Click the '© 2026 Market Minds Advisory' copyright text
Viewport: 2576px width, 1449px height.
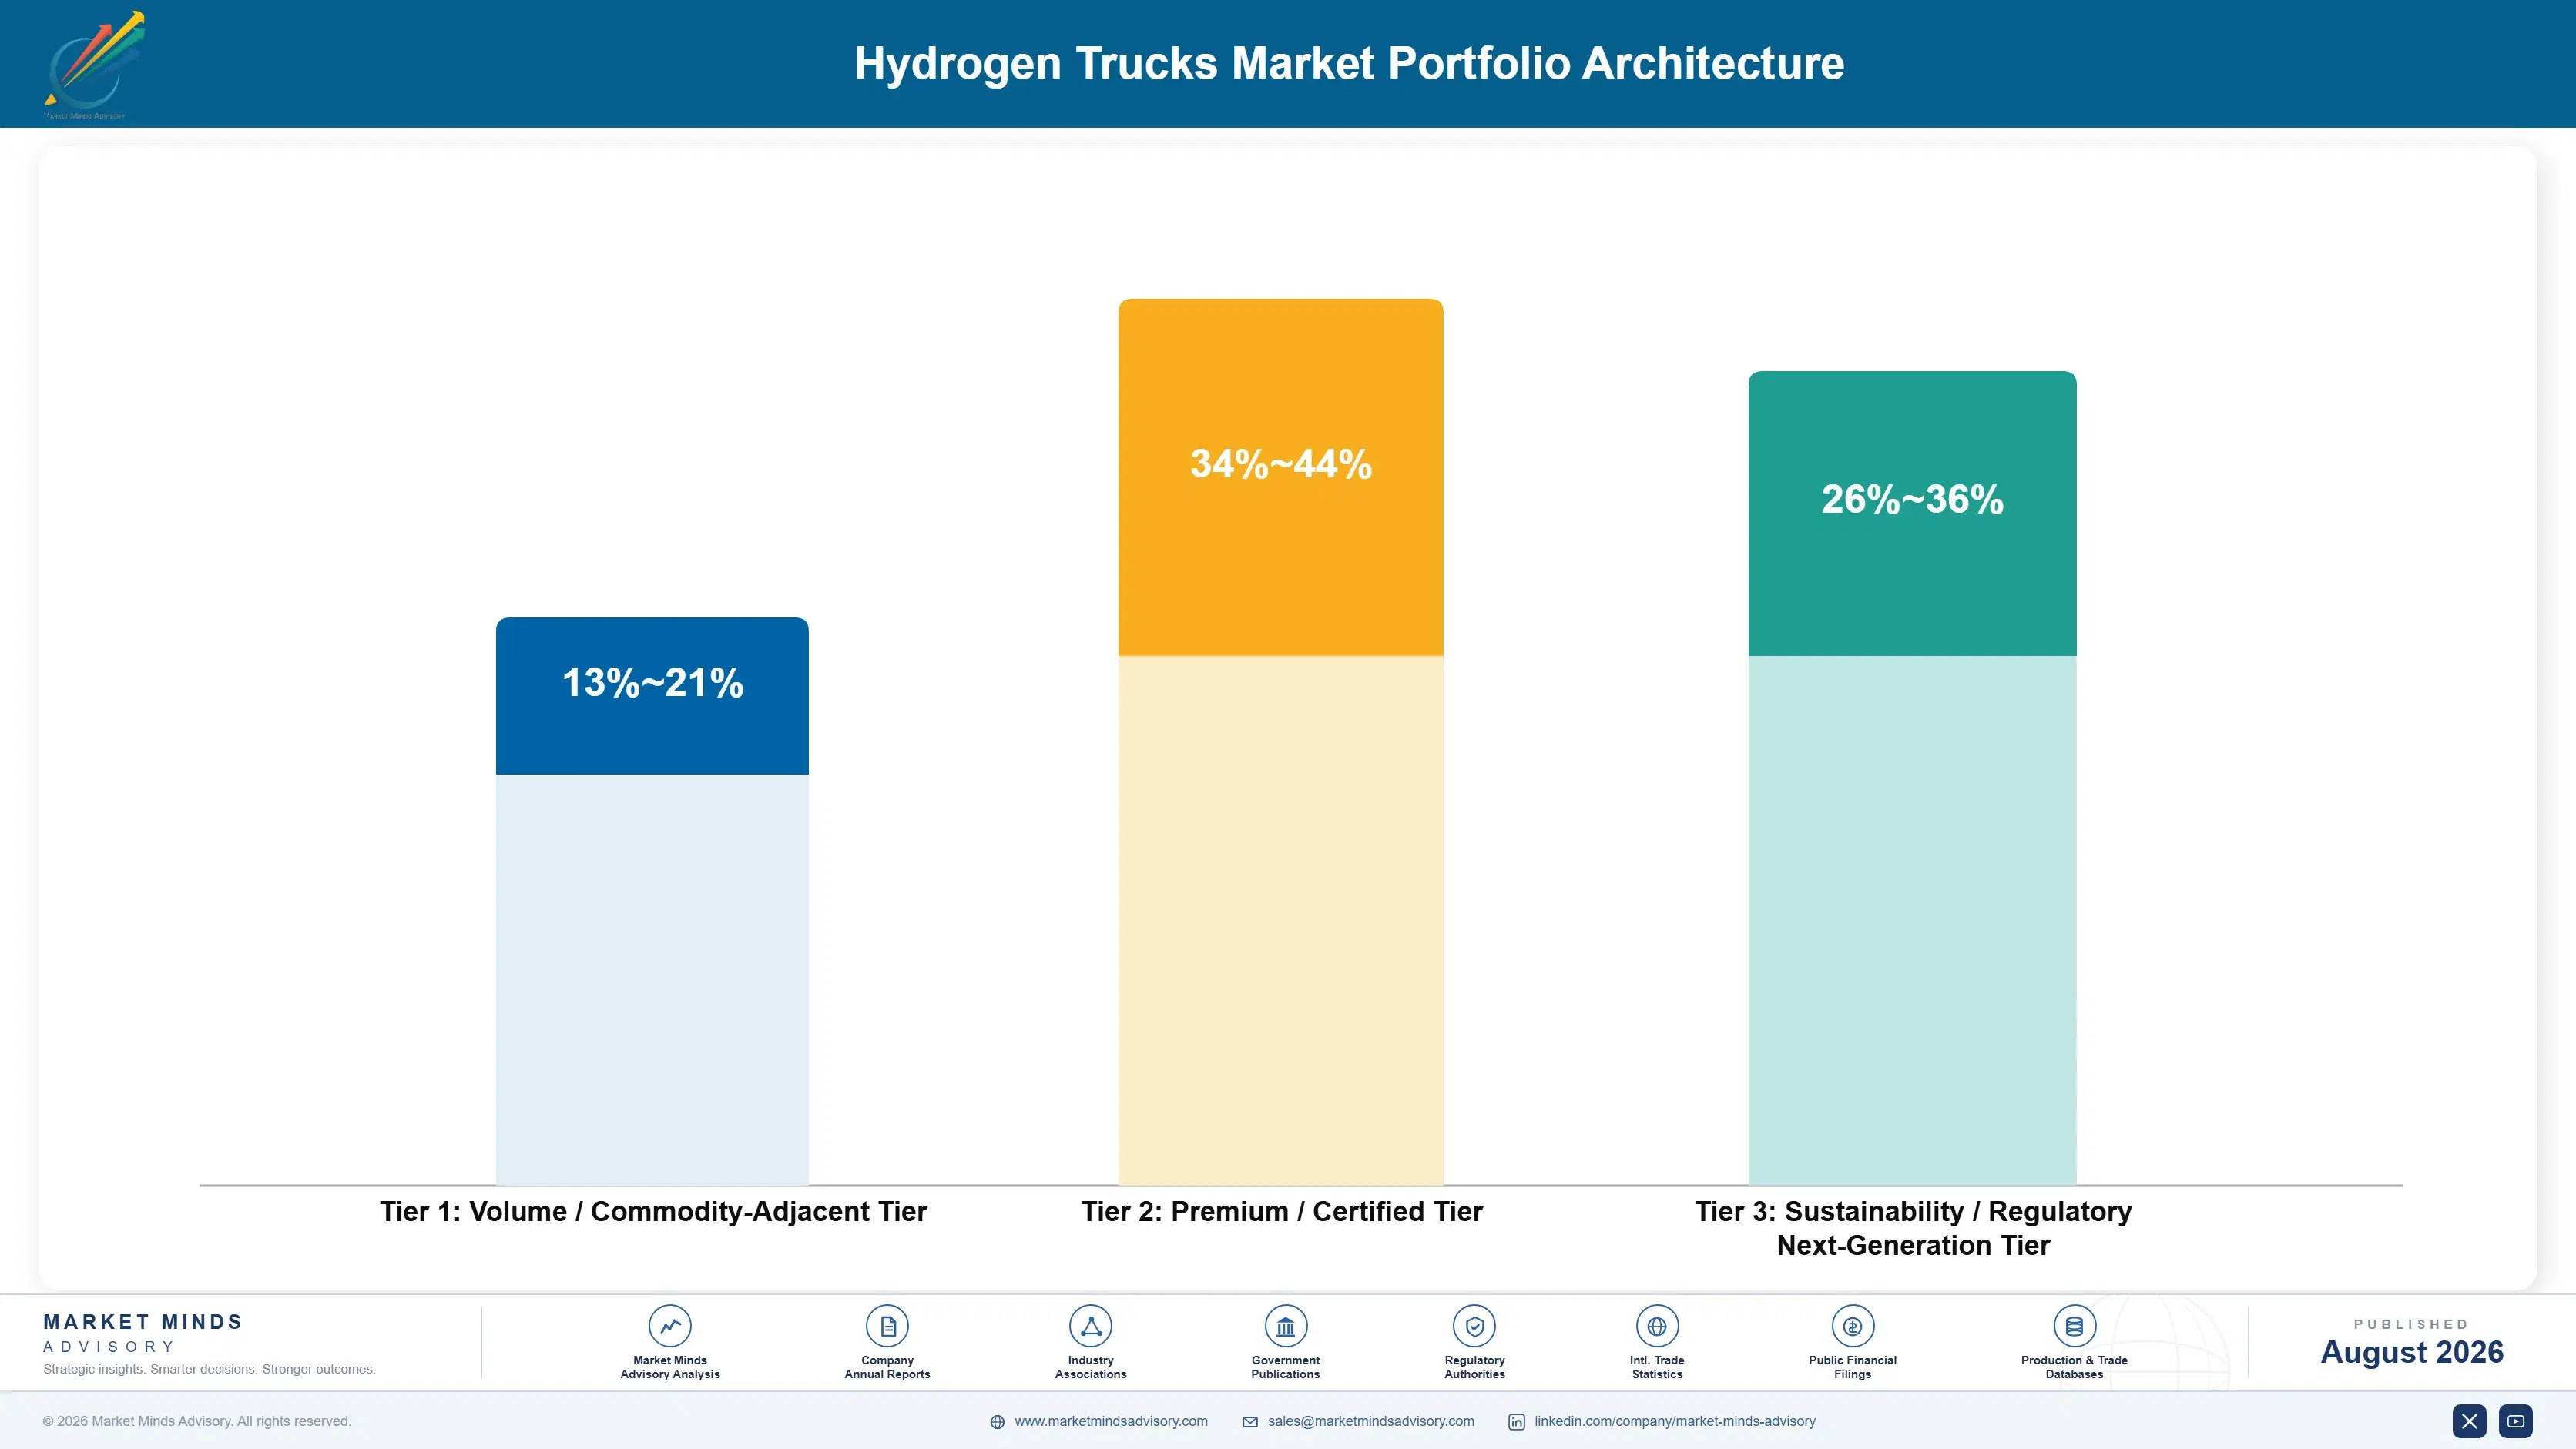[197, 1421]
